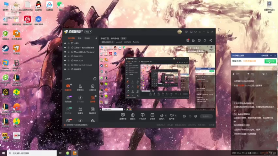The height and width of the screenshot is (156, 278).
Task: Click the user avatar in title bar
Action: click(x=179, y=32)
